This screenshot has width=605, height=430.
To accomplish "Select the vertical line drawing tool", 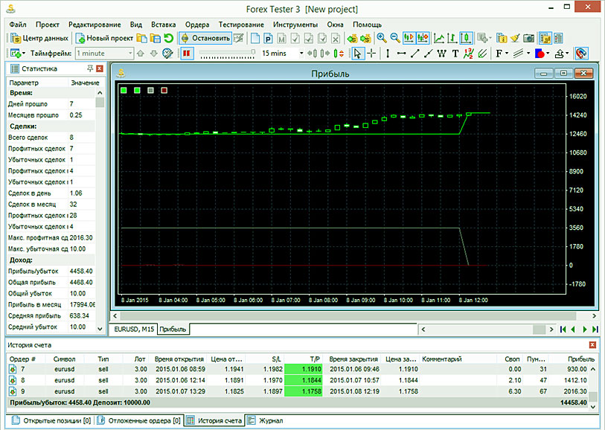I will pyautogui.click(x=389, y=54).
